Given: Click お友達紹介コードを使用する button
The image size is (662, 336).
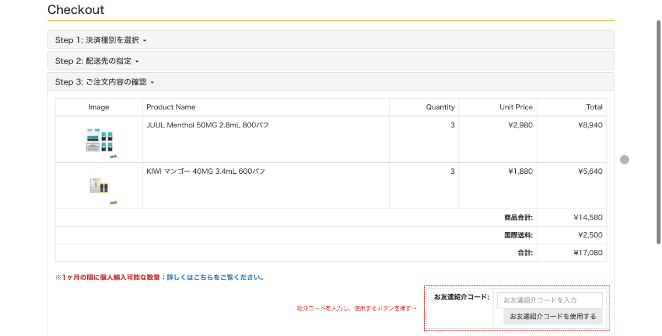Looking at the screenshot, I should coord(553,317).
